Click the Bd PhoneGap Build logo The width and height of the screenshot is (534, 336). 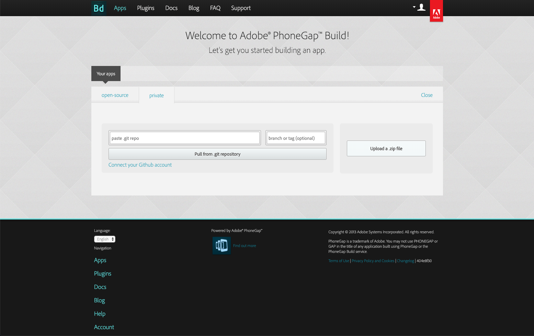99,8
